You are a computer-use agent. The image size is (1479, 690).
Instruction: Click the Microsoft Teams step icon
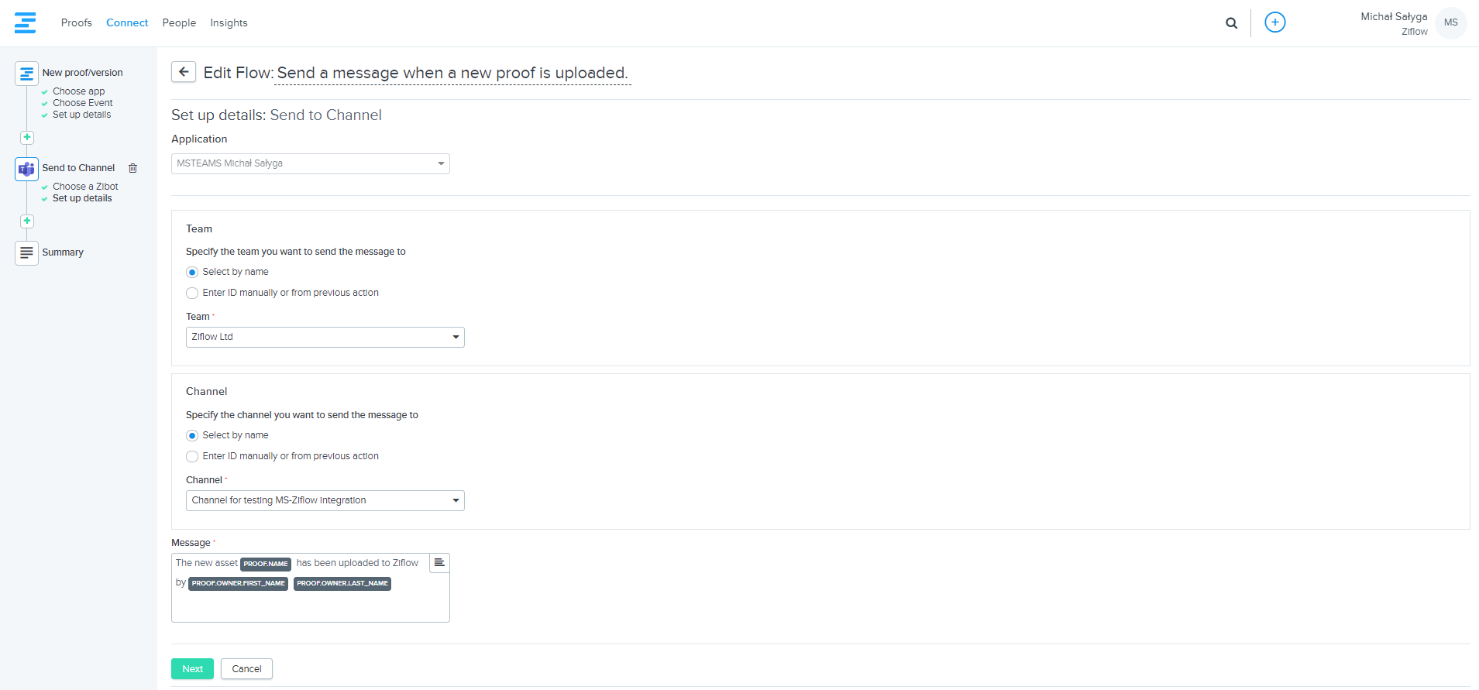[x=26, y=169]
